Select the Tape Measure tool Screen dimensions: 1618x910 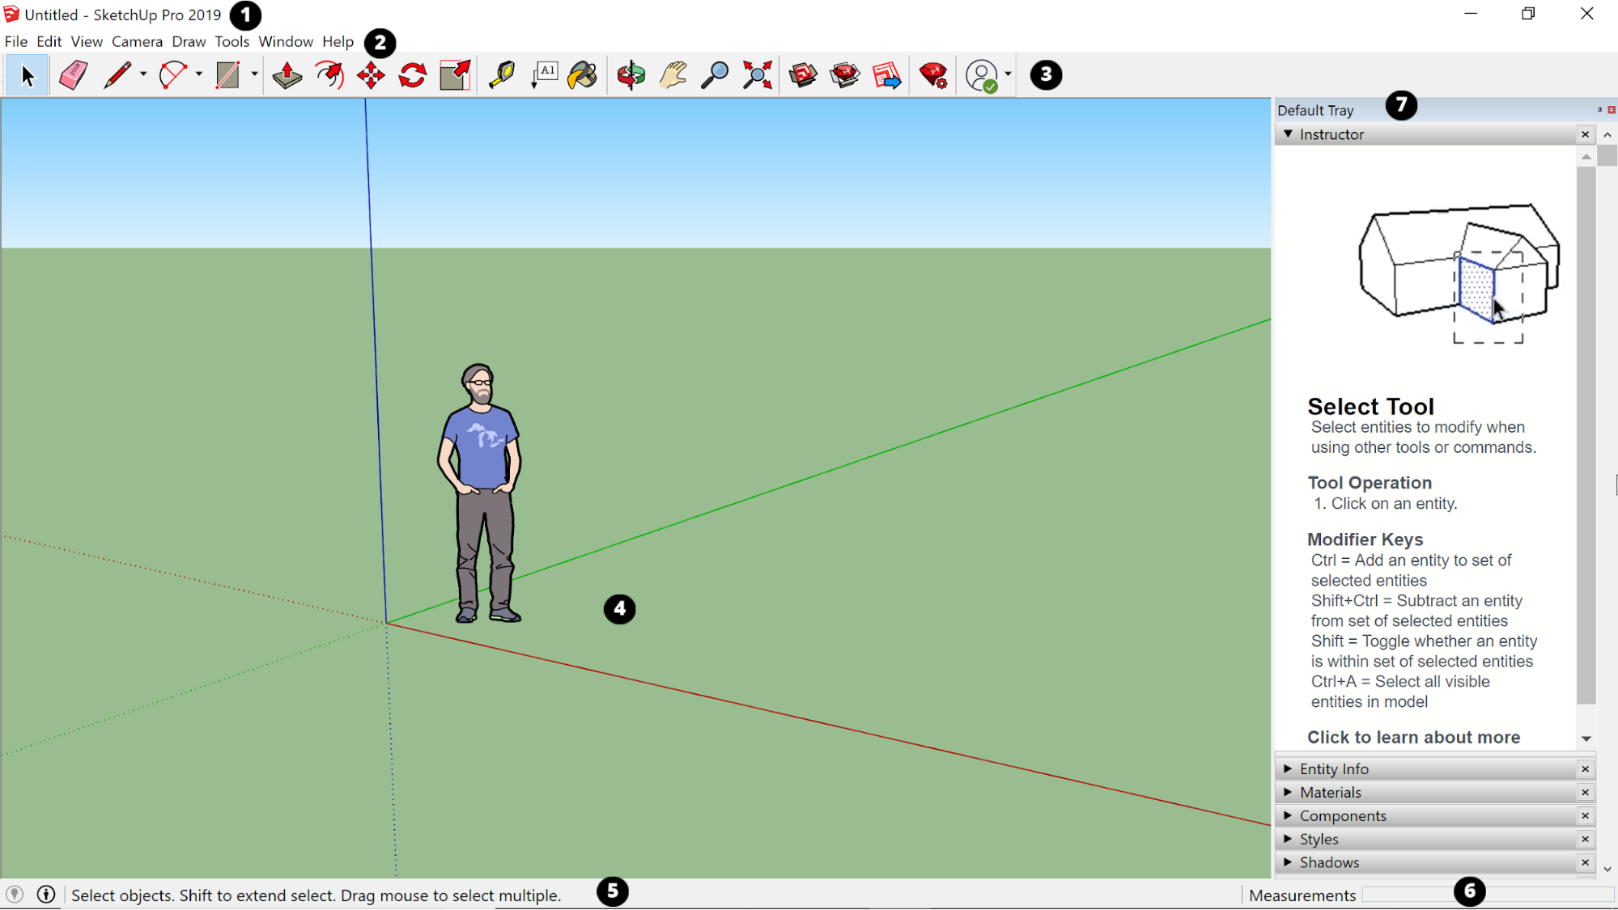click(503, 74)
